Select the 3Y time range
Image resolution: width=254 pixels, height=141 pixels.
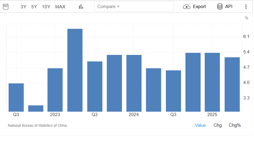[x=23, y=7]
